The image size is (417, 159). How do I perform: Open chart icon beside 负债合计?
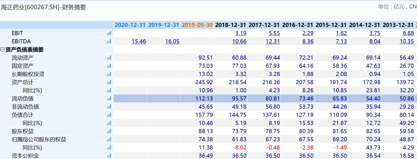click(x=109, y=115)
